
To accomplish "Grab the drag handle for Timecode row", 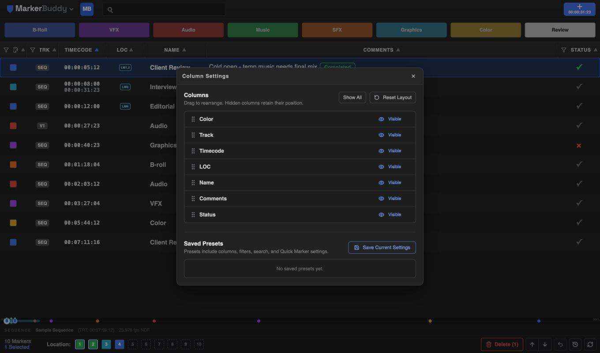I will click(x=193, y=151).
